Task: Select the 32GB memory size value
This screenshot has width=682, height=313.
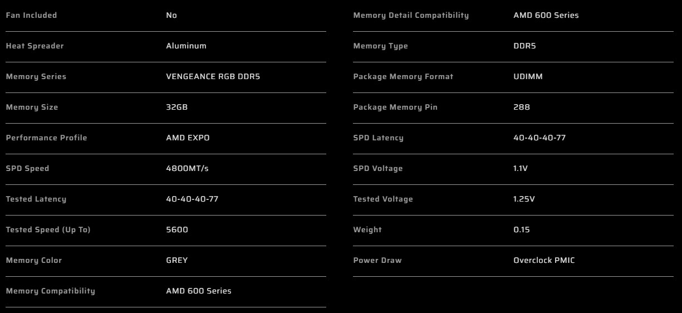Action: click(x=176, y=107)
